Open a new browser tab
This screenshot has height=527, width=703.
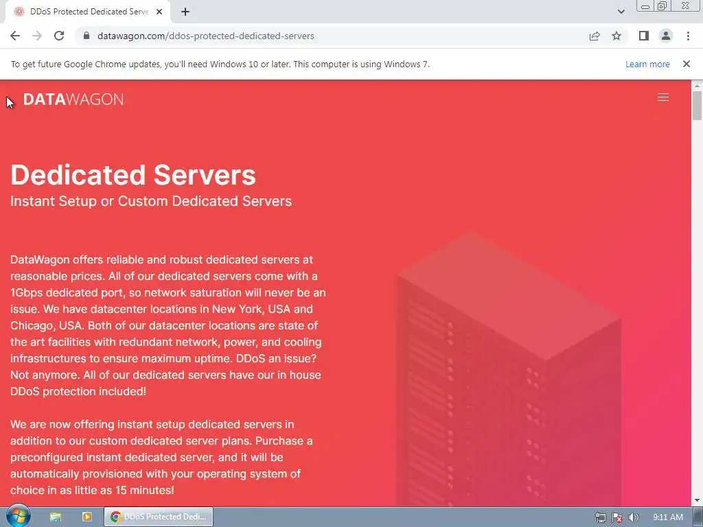[185, 12]
